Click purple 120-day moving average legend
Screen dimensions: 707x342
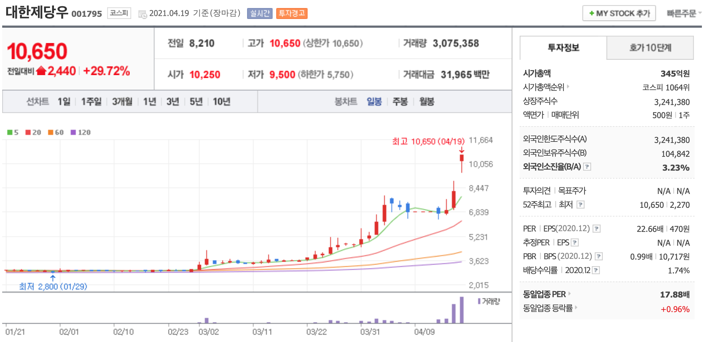[x=81, y=132]
